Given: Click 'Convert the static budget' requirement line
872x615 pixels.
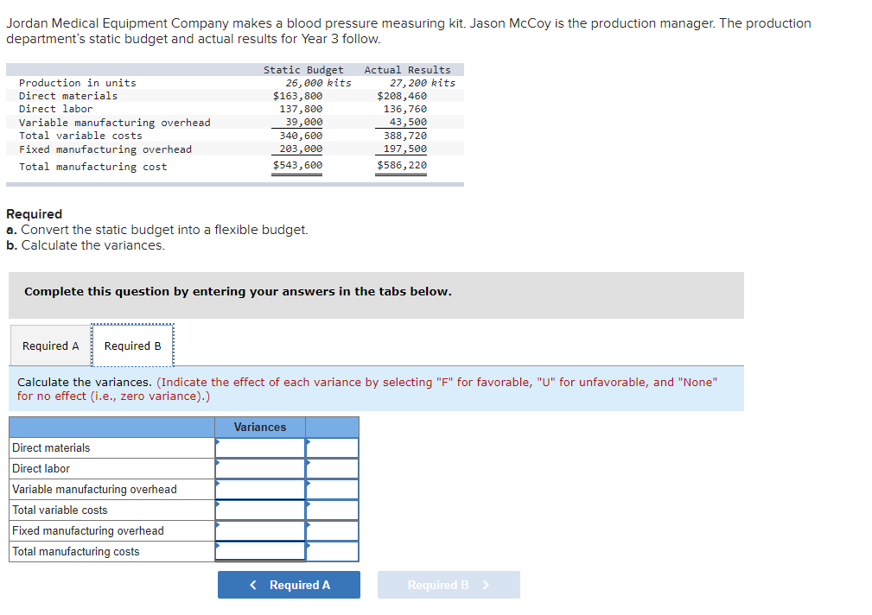Looking at the screenshot, I should (x=156, y=230).
